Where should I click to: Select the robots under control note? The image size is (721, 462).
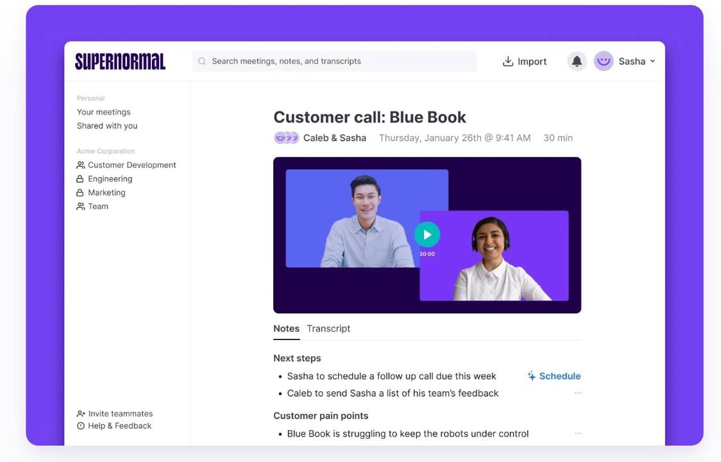408,434
